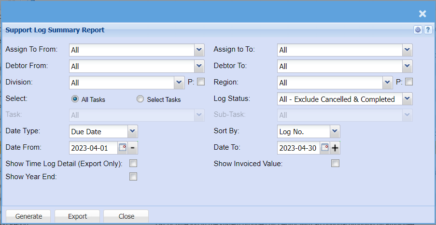The width and height of the screenshot is (436, 225).
Task: Expand the Region dropdown
Action: coord(387,83)
